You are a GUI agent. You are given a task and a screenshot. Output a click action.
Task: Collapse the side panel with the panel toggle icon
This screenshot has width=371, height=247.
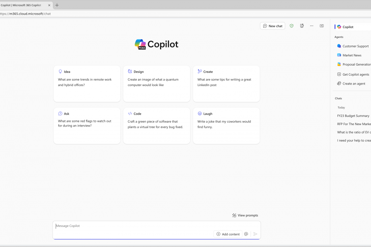(322, 26)
